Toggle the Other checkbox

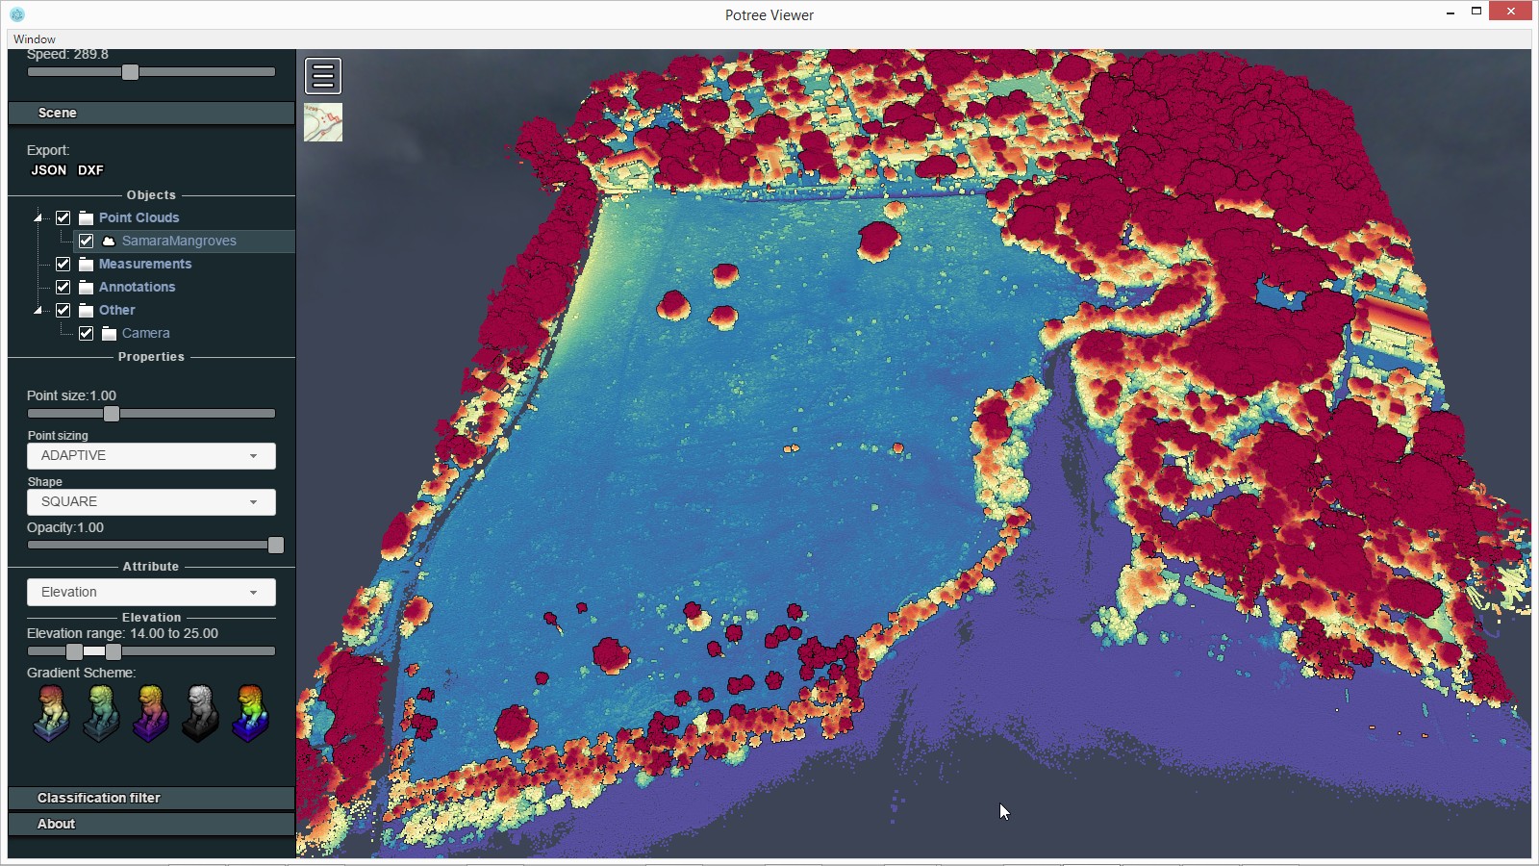[63, 310]
